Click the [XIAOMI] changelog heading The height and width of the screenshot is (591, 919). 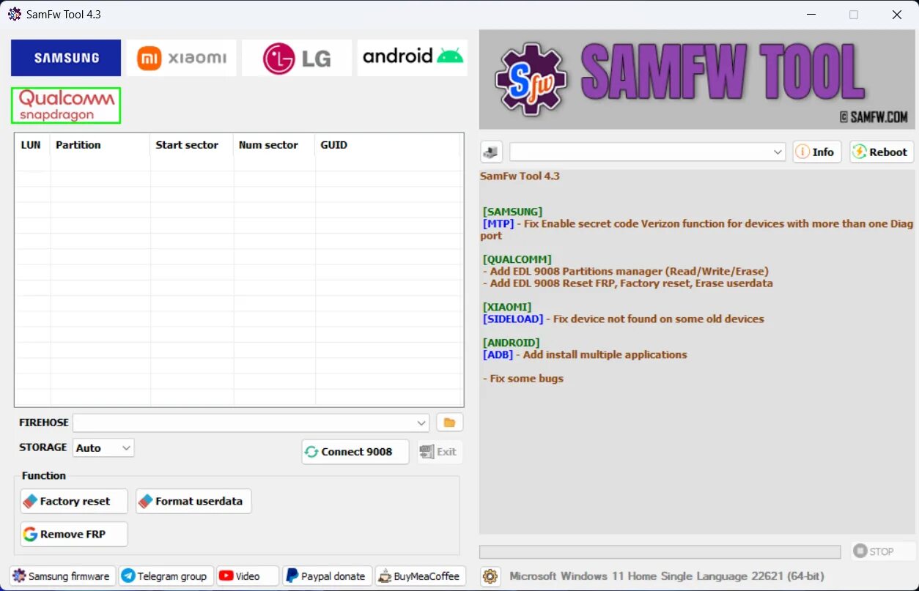tap(507, 307)
